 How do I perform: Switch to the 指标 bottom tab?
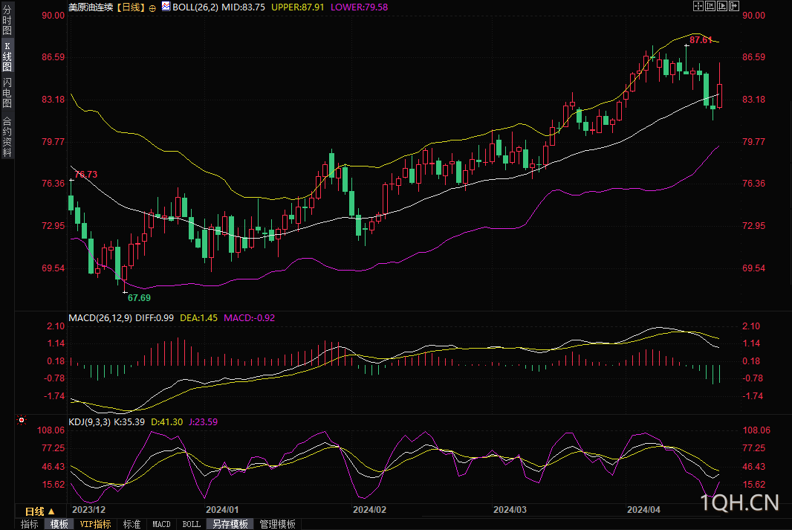tap(29, 525)
